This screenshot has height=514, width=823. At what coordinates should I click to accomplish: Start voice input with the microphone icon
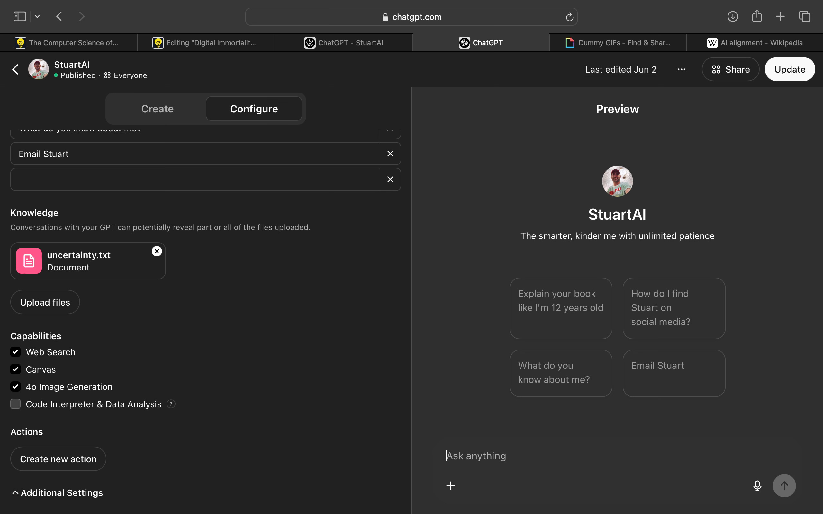pos(757,485)
